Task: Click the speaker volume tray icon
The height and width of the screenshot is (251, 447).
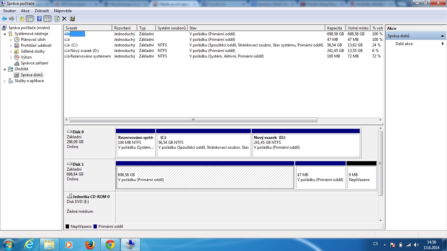Action: [416, 244]
